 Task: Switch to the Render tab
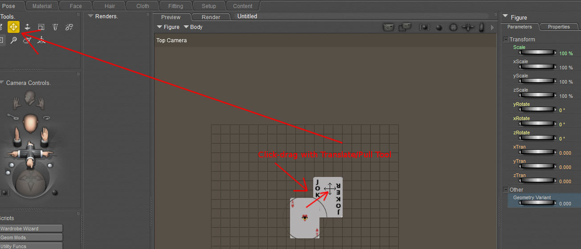point(211,17)
